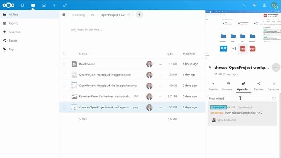Select All files in sidebar
Image resolution: width=281 pixels, height=158 pixels.
tap(29, 14)
